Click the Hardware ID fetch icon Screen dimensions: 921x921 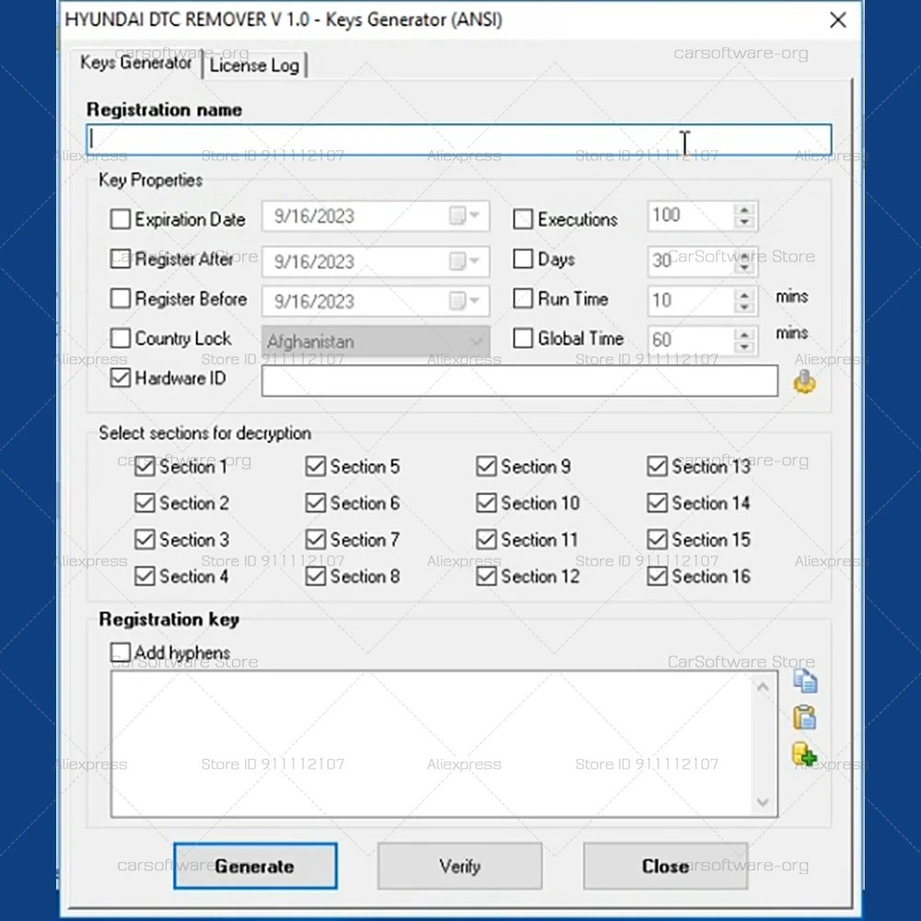[804, 382]
